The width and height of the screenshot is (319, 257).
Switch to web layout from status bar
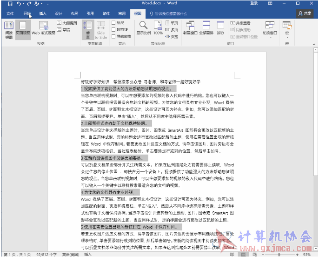[x=255, y=255]
